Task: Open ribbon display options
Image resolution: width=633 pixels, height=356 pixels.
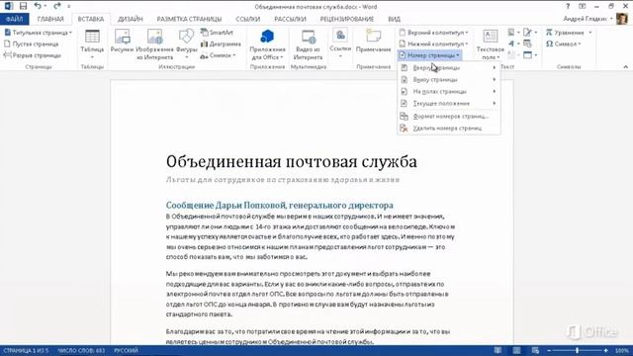Action: click(583, 6)
